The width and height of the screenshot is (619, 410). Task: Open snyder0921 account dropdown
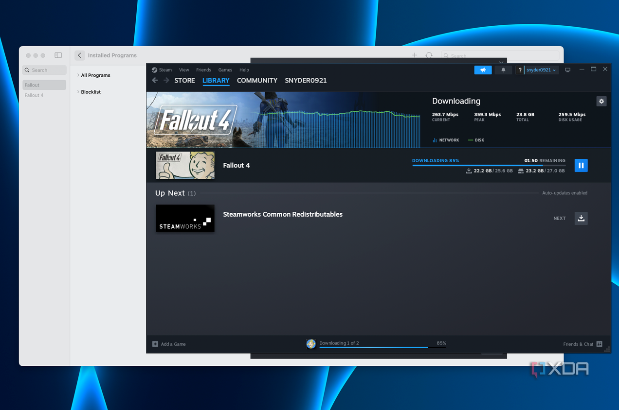pyautogui.click(x=541, y=70)
